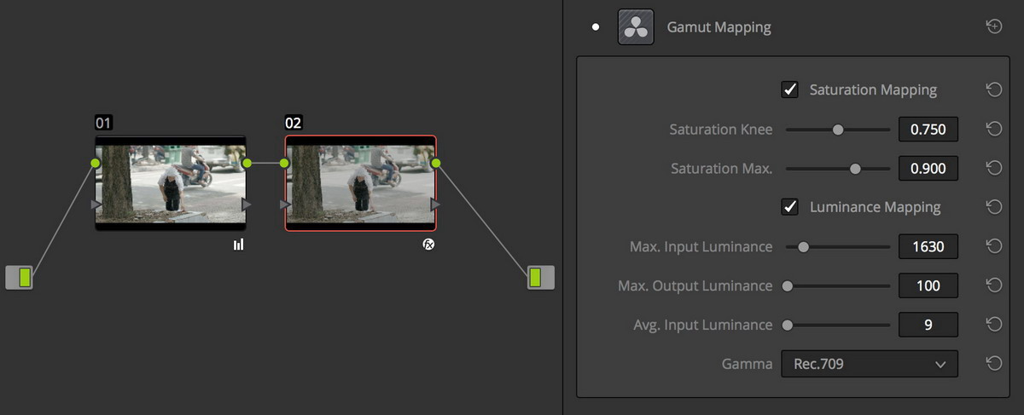Image resolution: width=1024 pixels, height=415 pixels.
Task: Click the 02 node number label
Action: (x=293, y=123)
